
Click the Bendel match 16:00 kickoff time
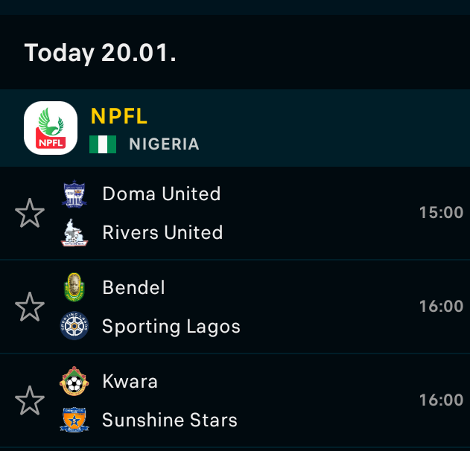(x=441, y=307)
